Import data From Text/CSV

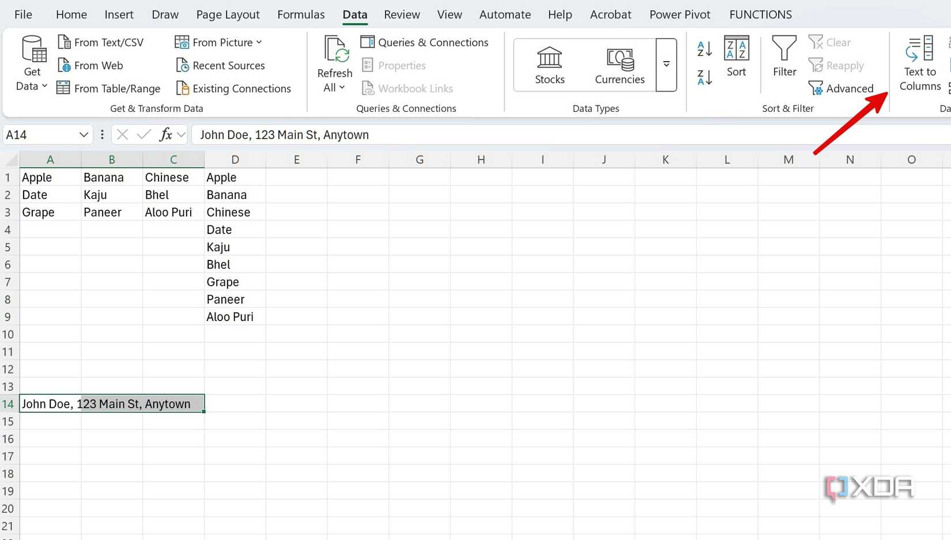point(102,41)
